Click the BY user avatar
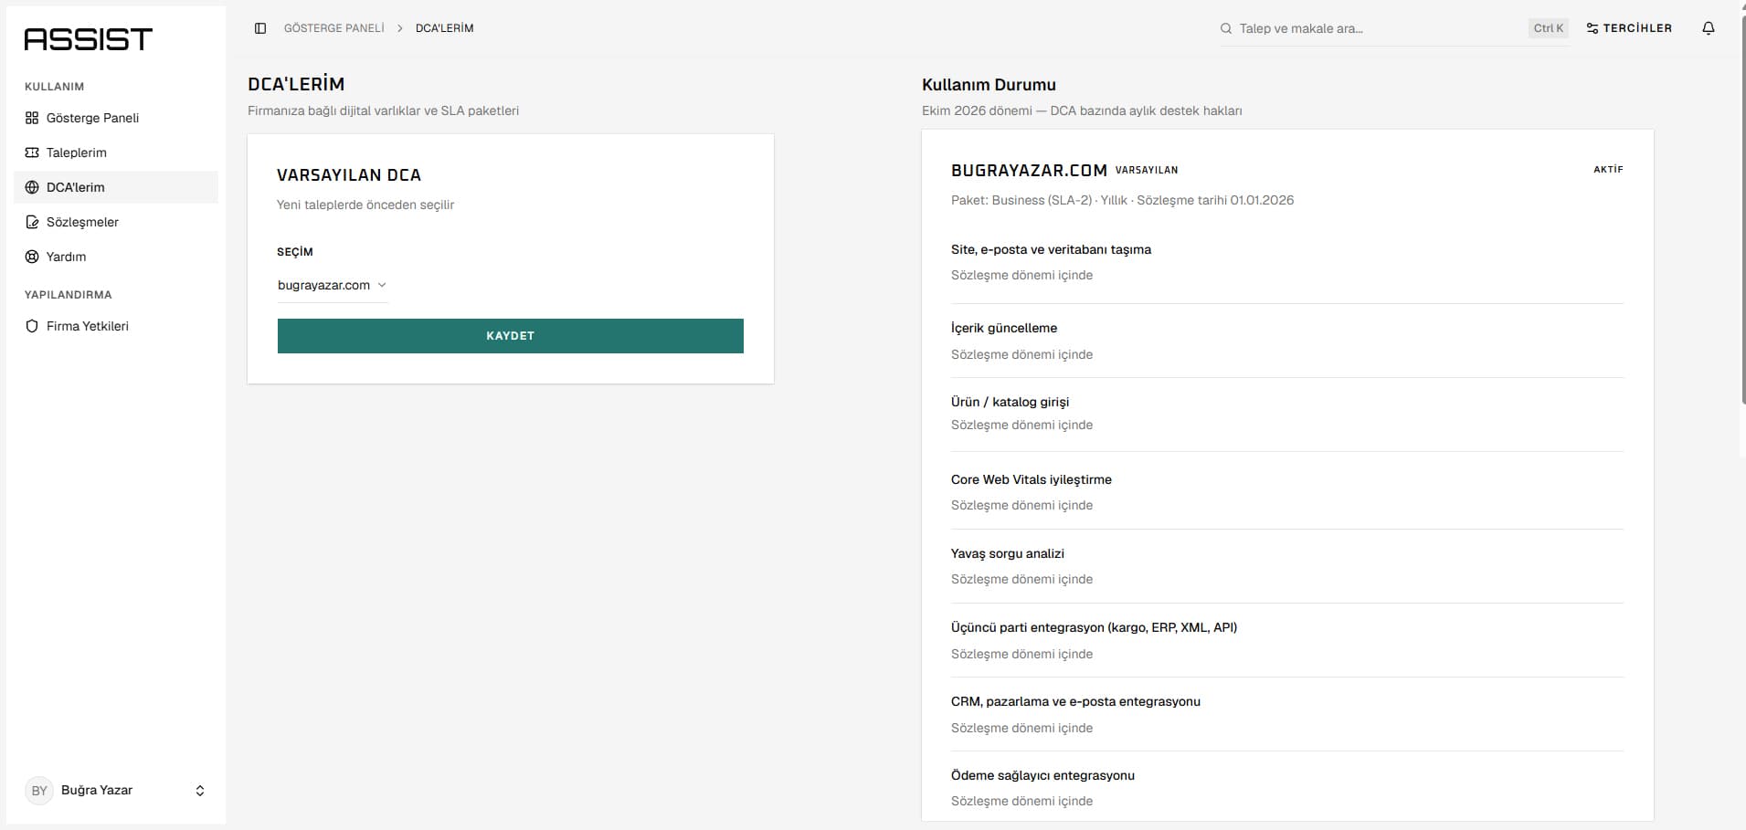 click(x=39, y=791)
